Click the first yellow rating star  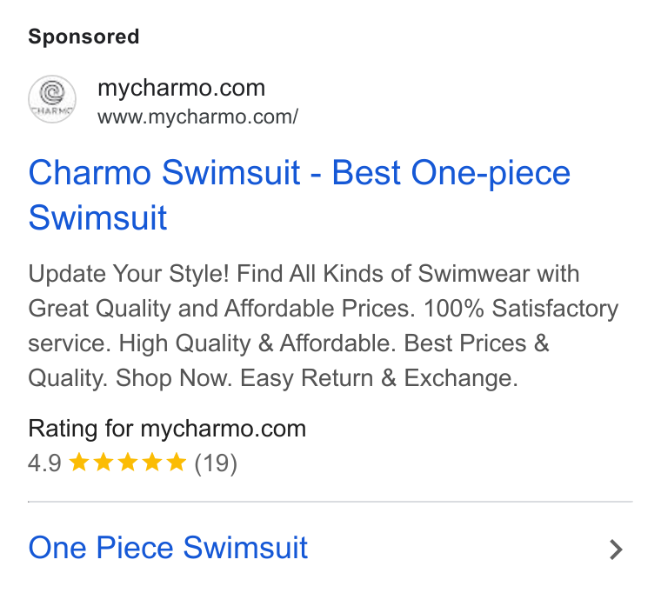(79, 463)
